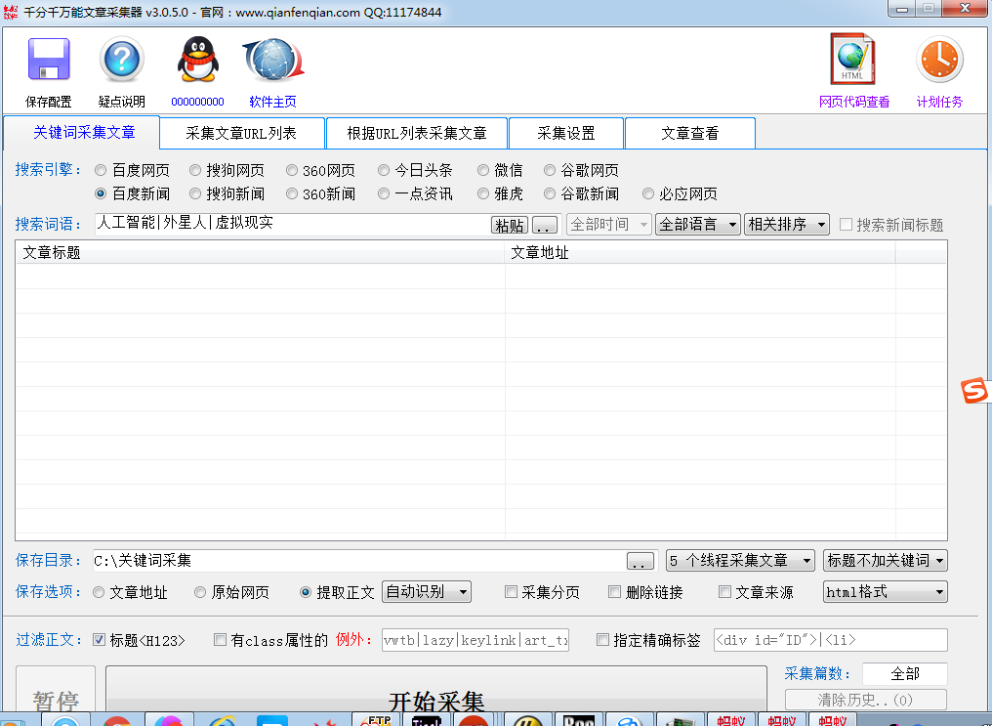Expand the 个线程采集文章 thread count dropdown
Image resolution: width=992 pixels, height=726 pixels.
(x=740, y=560)
